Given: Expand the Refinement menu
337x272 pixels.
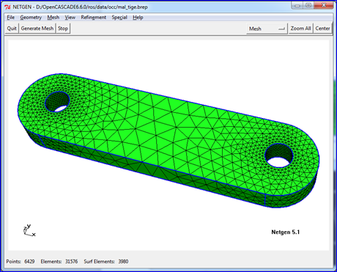Looking at the screenshot, I should (x=94, y=18).
